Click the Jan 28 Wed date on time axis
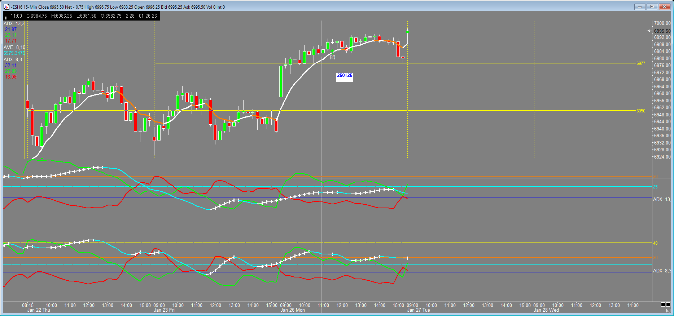The width and height of the screenshot is (674, 316). pyautogui.click(x=546, y=310)
